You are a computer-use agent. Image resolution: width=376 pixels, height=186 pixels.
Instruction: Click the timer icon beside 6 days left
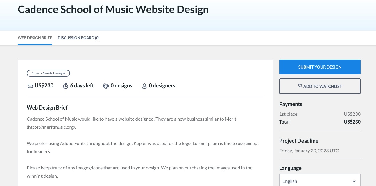click(66, 86)
